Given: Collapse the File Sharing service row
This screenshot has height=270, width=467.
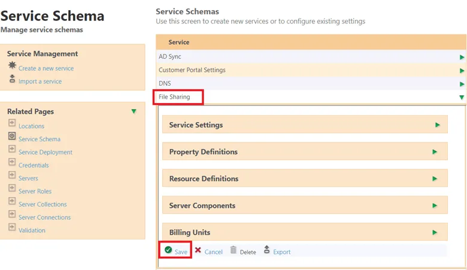Looking at the screenshot, I should 462,98.
